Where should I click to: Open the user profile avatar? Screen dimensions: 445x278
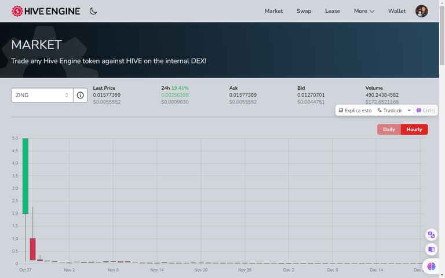click(422, 11)
